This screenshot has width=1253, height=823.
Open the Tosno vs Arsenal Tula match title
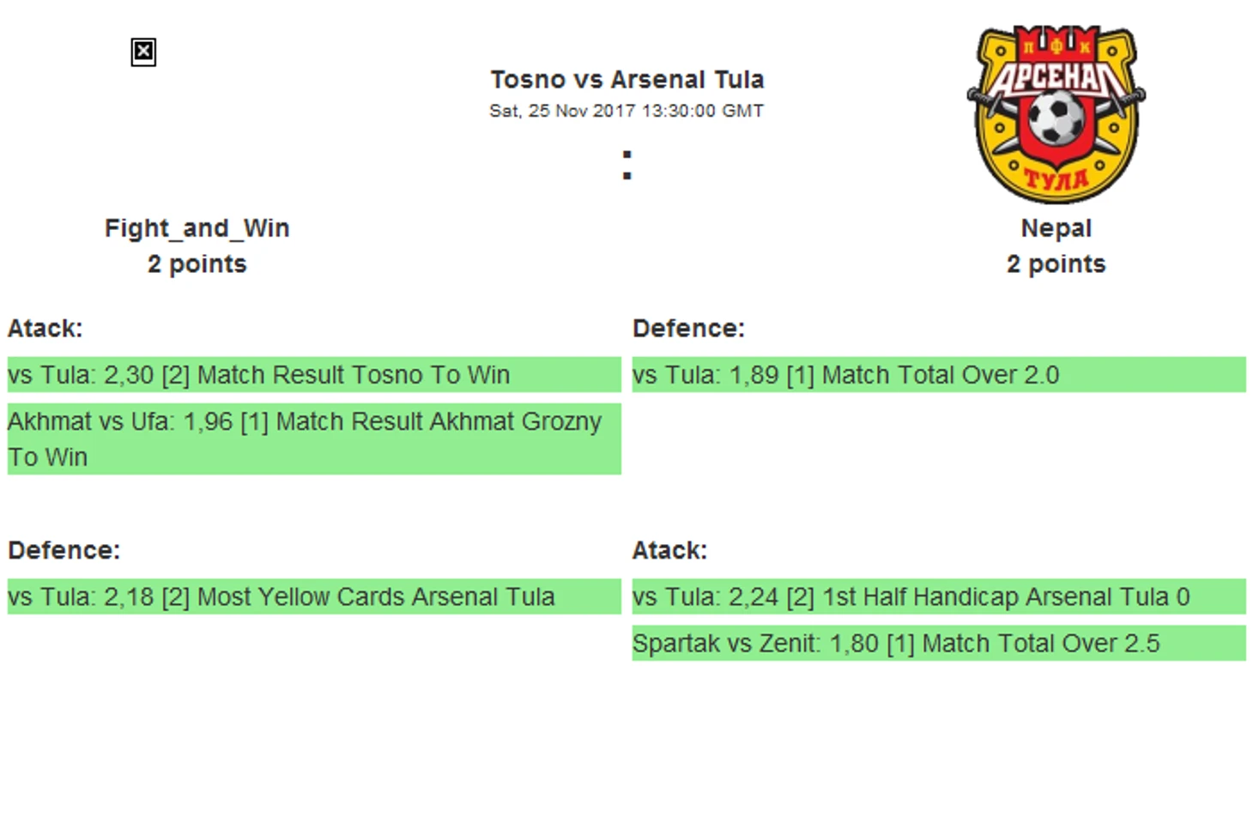tap(626, 80)
